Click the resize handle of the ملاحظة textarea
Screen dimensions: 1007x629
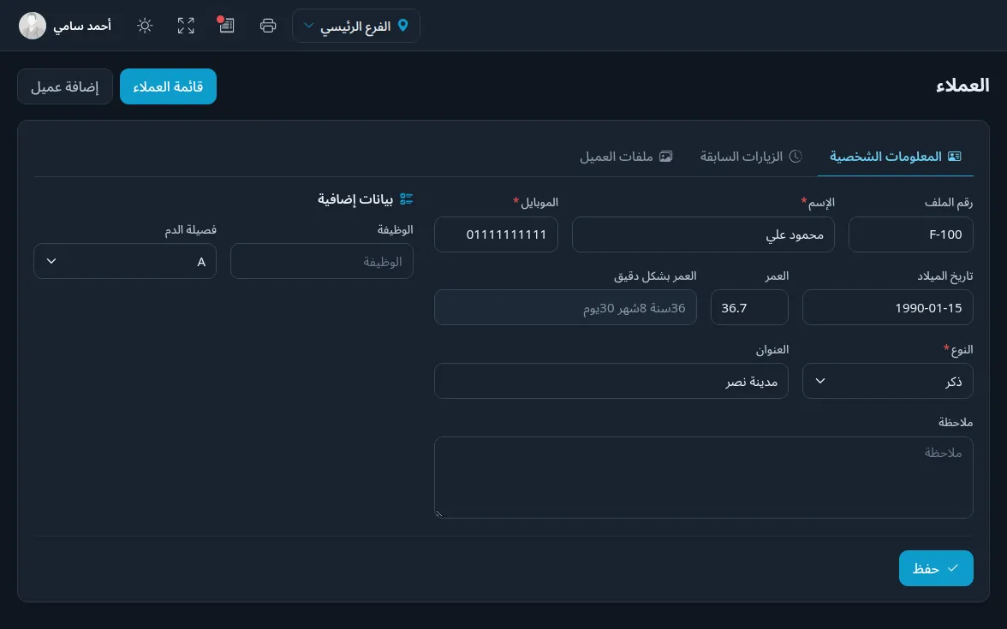438,513
